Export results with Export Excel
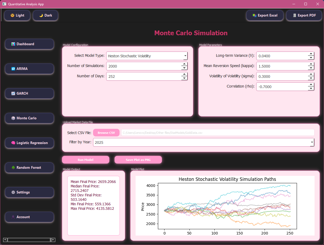This screenshot has height=245, width=324. pos(265,16)
